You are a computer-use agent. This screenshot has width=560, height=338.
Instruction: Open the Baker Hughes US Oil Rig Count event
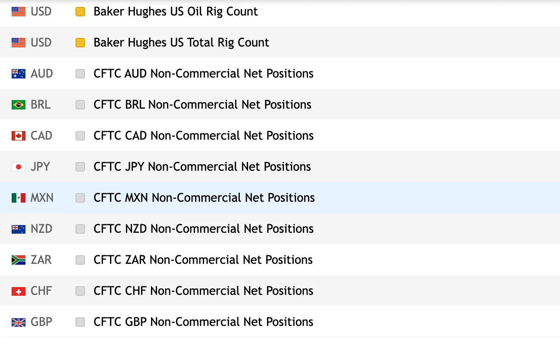point(176,12)
